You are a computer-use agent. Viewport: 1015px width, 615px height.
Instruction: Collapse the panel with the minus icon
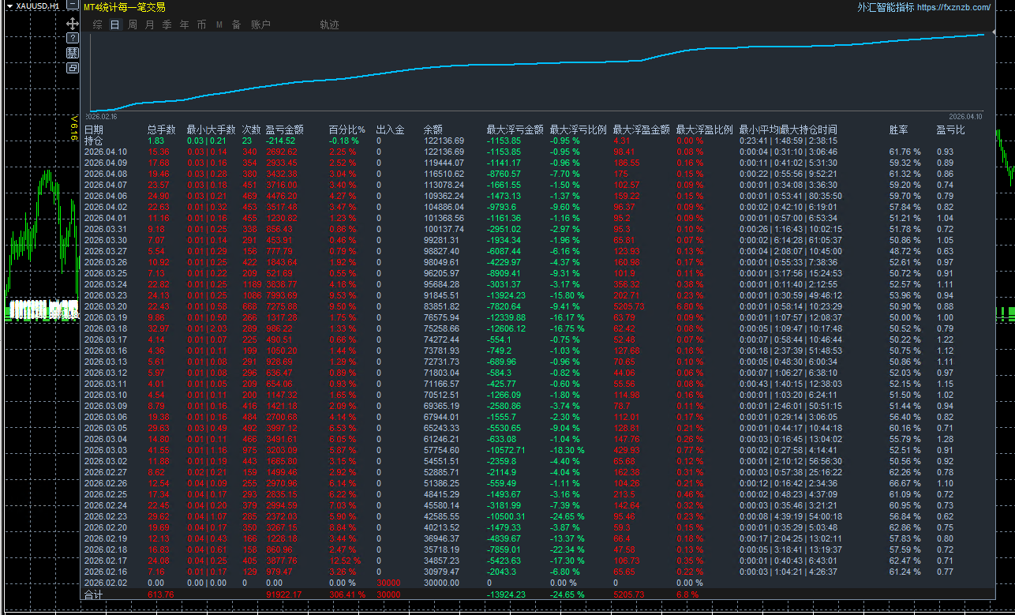tap(73, 6)
